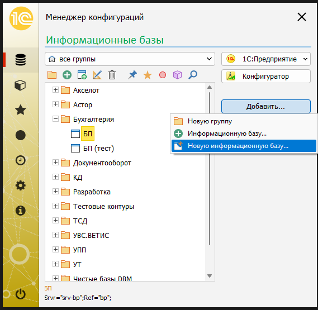Click the new folder toolbar icon
The height and width of the screenshot is (310, 318).
52,75
